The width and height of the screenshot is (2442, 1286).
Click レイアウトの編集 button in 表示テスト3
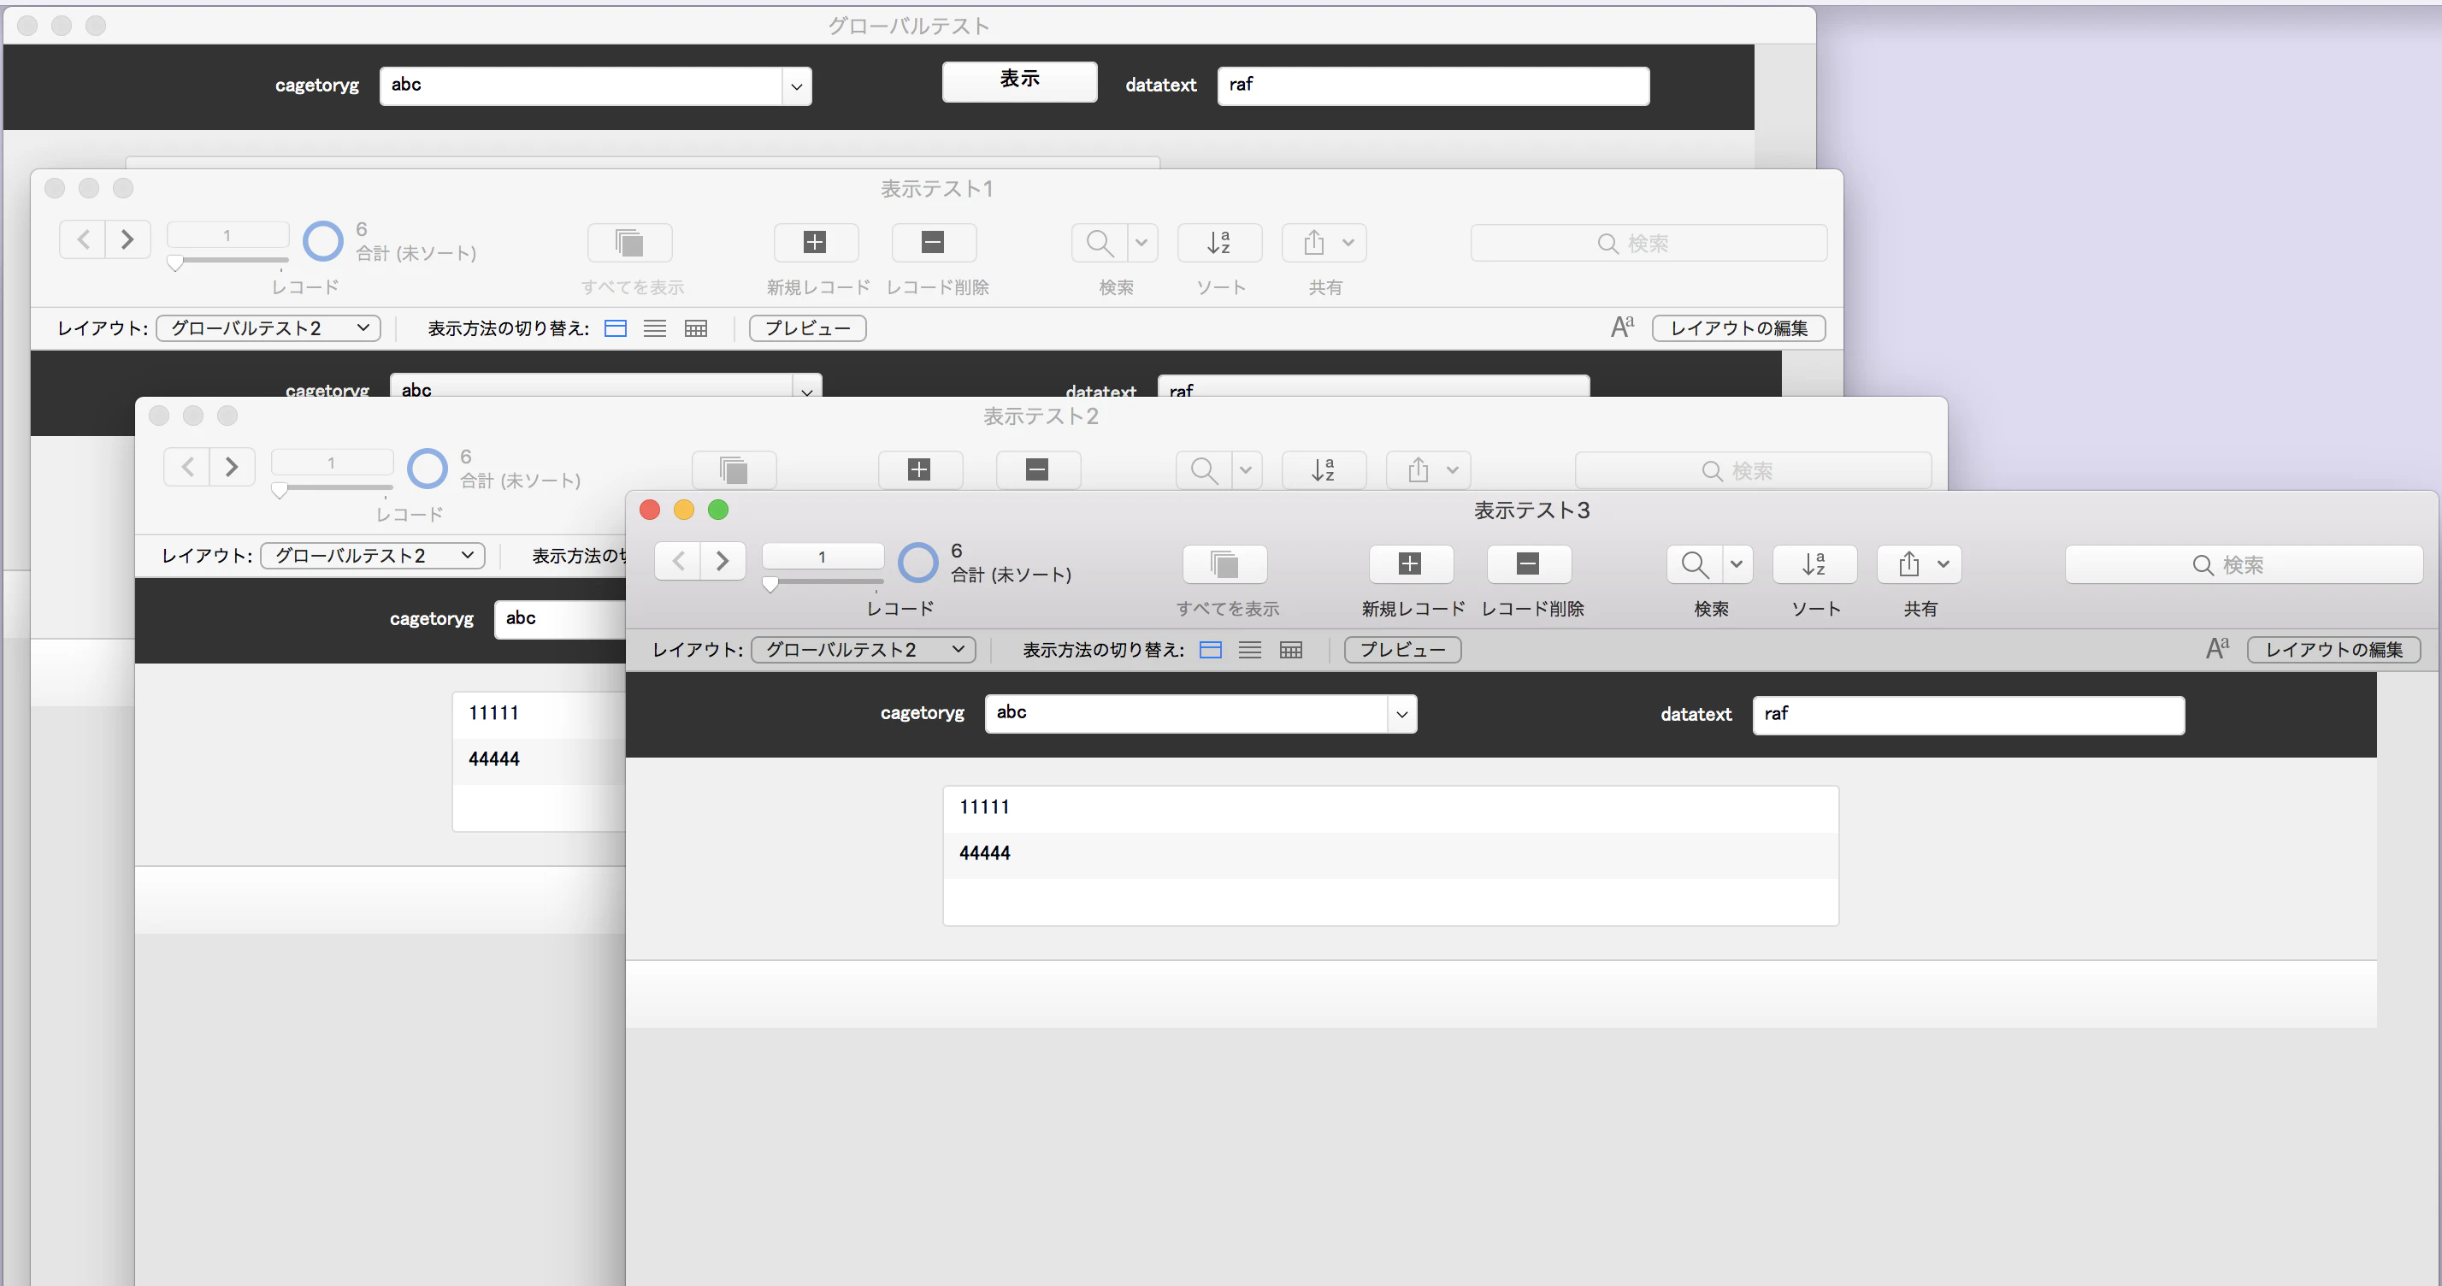coord(2333,649)
